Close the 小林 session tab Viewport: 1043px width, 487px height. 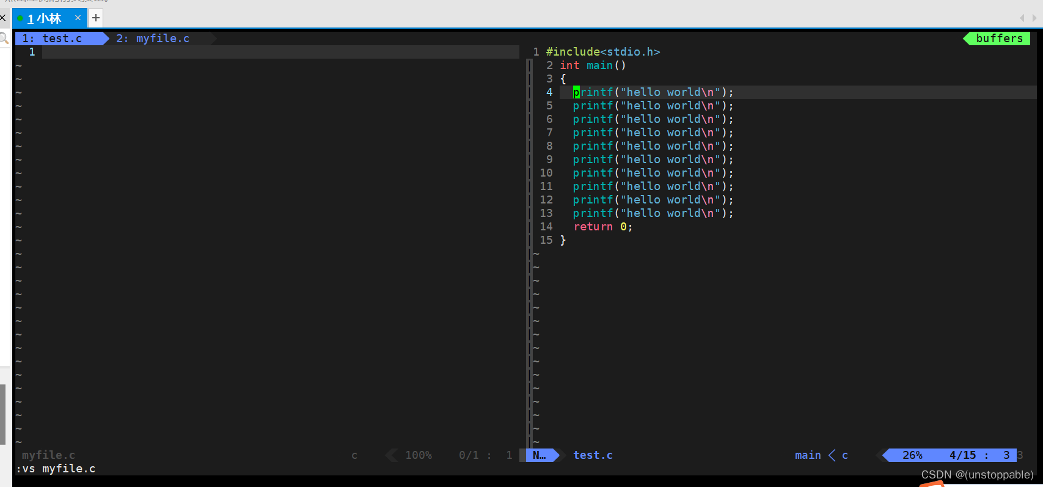(x=78, y=18)
